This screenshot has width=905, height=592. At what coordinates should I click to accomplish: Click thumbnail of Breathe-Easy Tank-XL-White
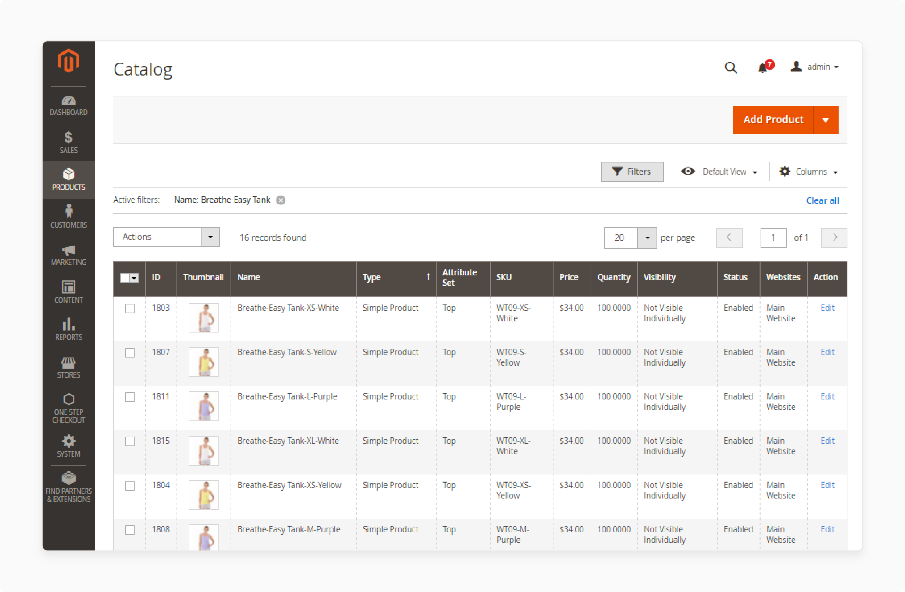[x=204, y=451]
